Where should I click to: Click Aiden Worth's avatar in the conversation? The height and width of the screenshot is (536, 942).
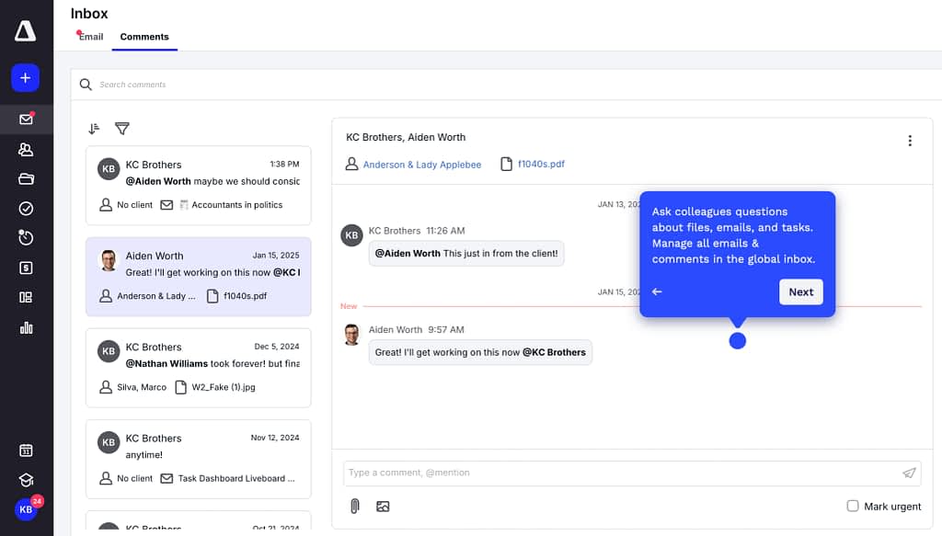351,335
